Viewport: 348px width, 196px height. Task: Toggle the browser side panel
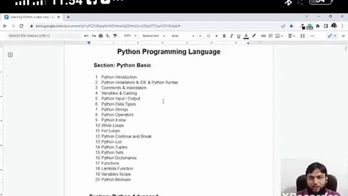tap(326, 26)
